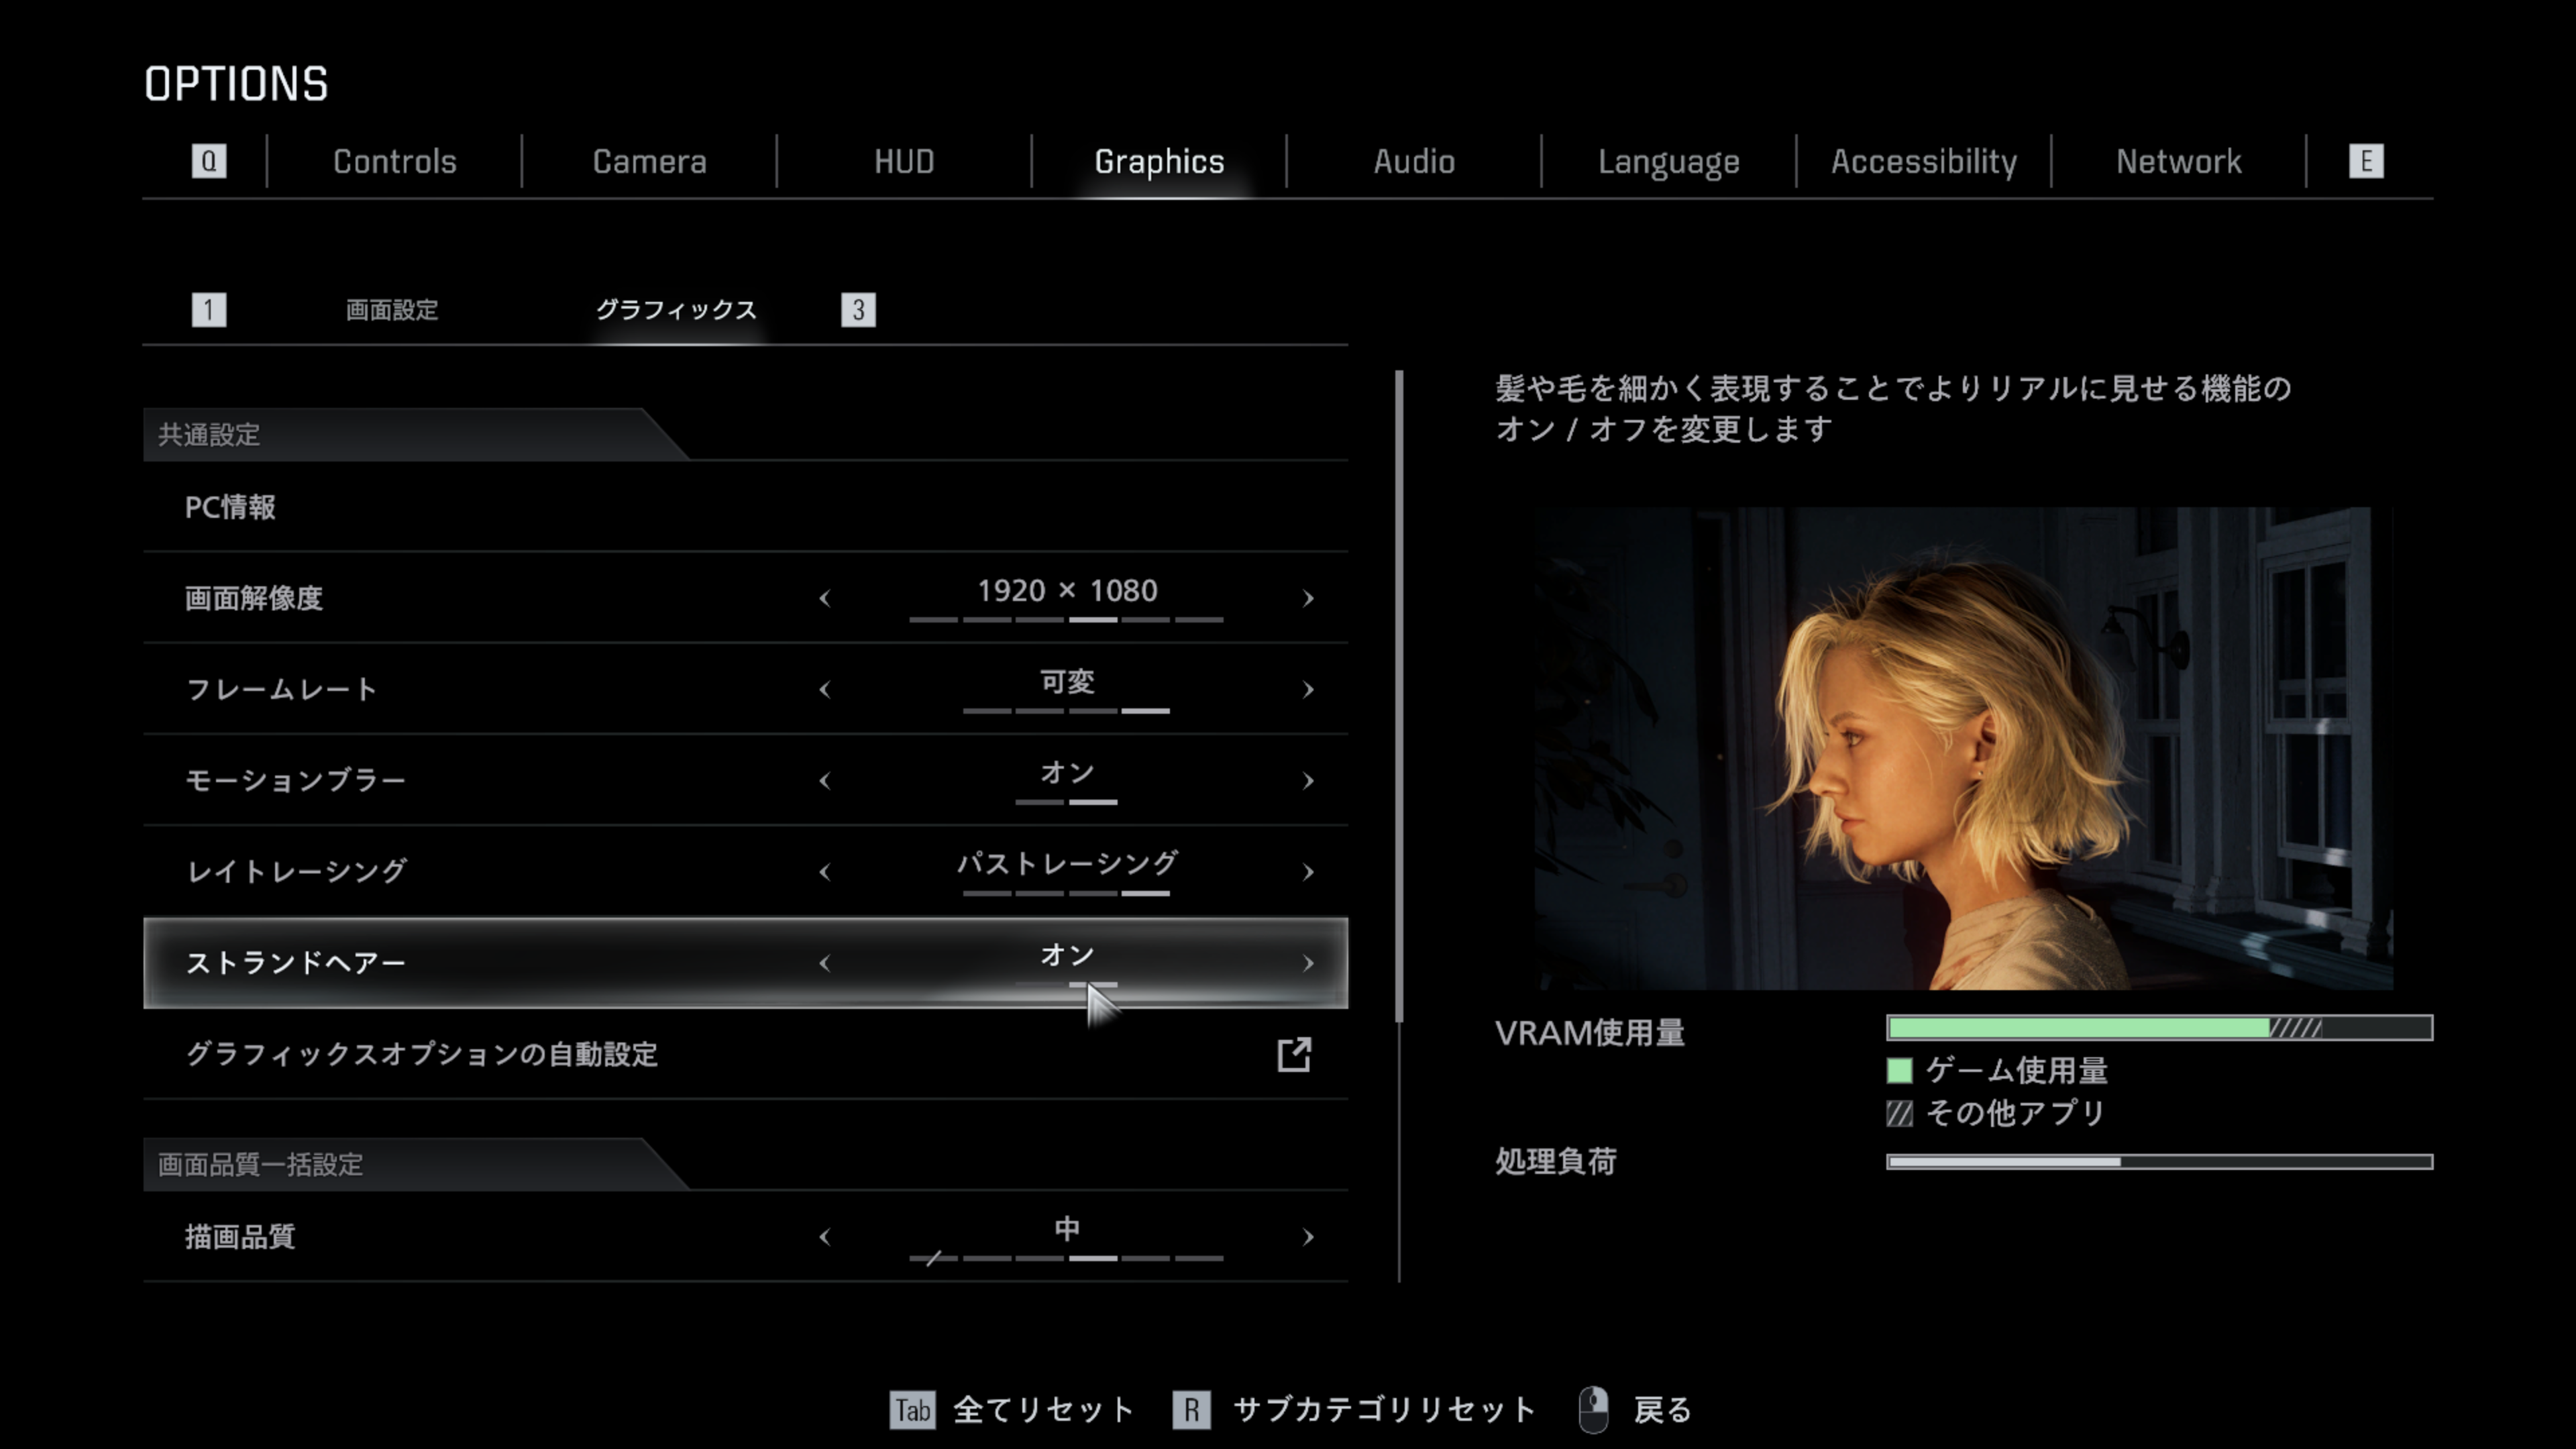Toggle ストランドヘアー with its right arrow

(1308, 963)
